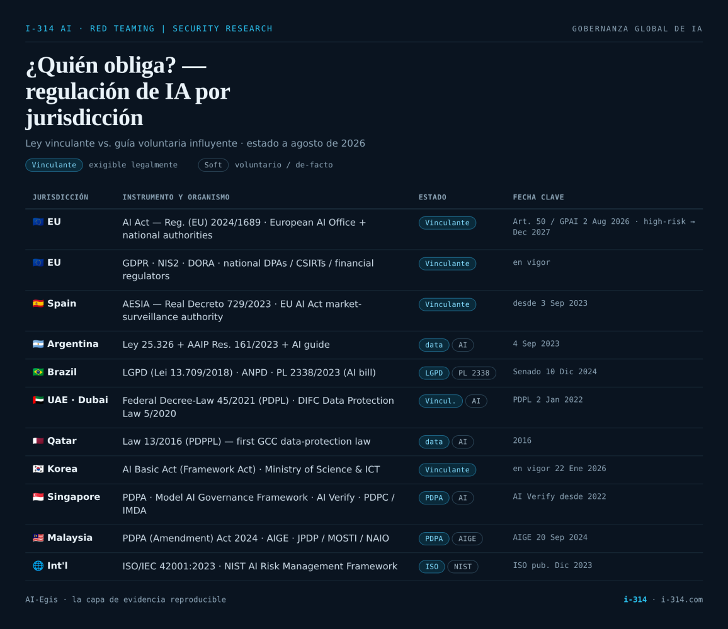Click the Argentina flag icon
This screenshot has height=629, width=728.
click(38, 344)
